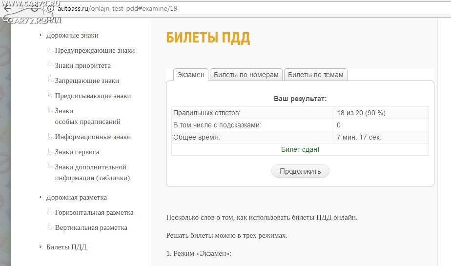Click the address bar URL field
The height and width of the screenshot is (266, 451).
click(x=250, y=8)
